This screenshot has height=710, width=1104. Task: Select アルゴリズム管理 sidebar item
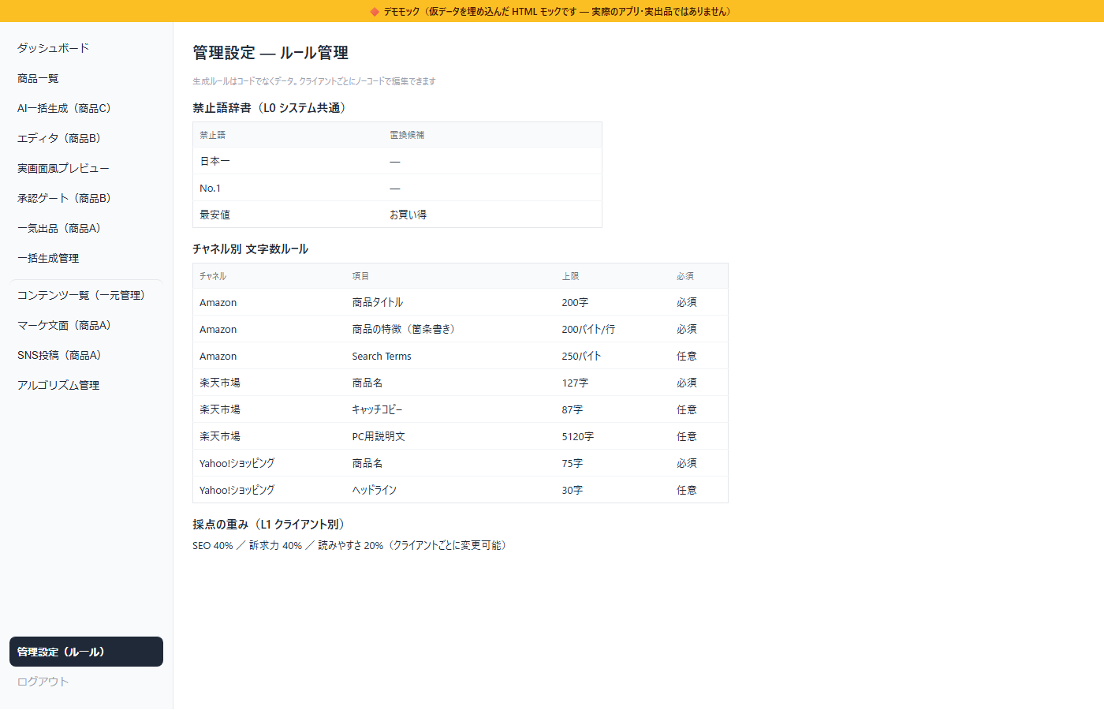point(86,385)
